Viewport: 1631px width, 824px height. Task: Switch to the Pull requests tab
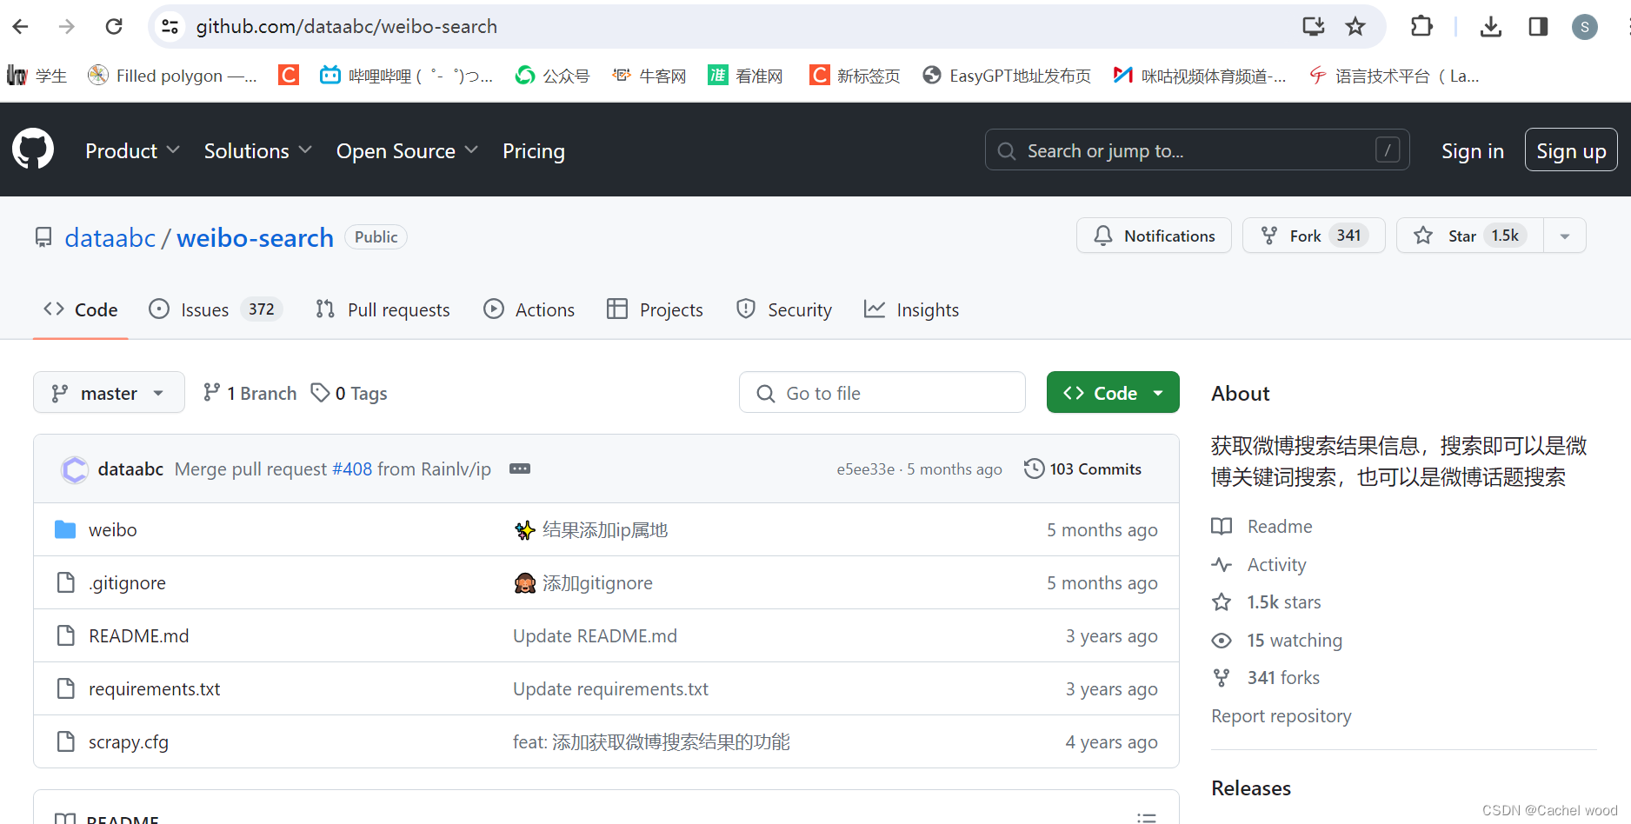383,309
